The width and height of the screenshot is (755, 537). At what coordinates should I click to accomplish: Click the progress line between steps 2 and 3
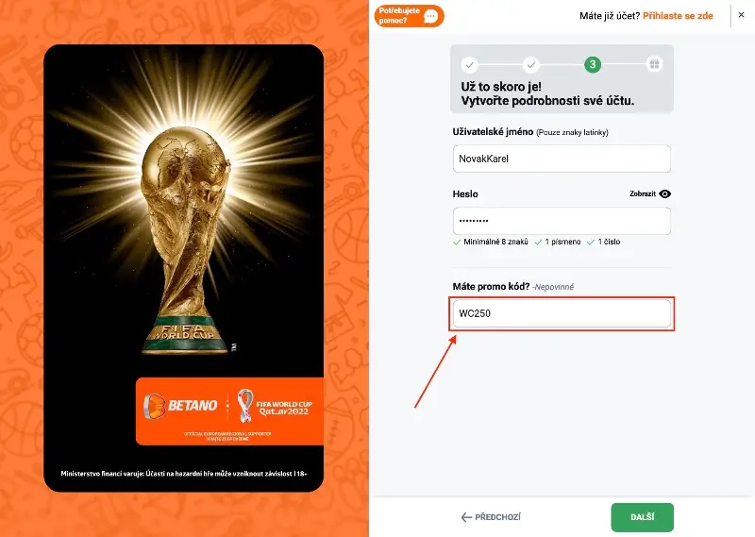pos(562,64)
